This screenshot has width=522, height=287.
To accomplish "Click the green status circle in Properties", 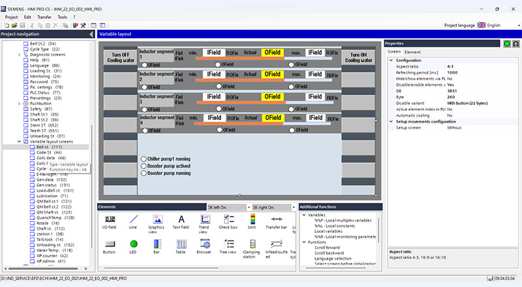I will tap(507, 44).
